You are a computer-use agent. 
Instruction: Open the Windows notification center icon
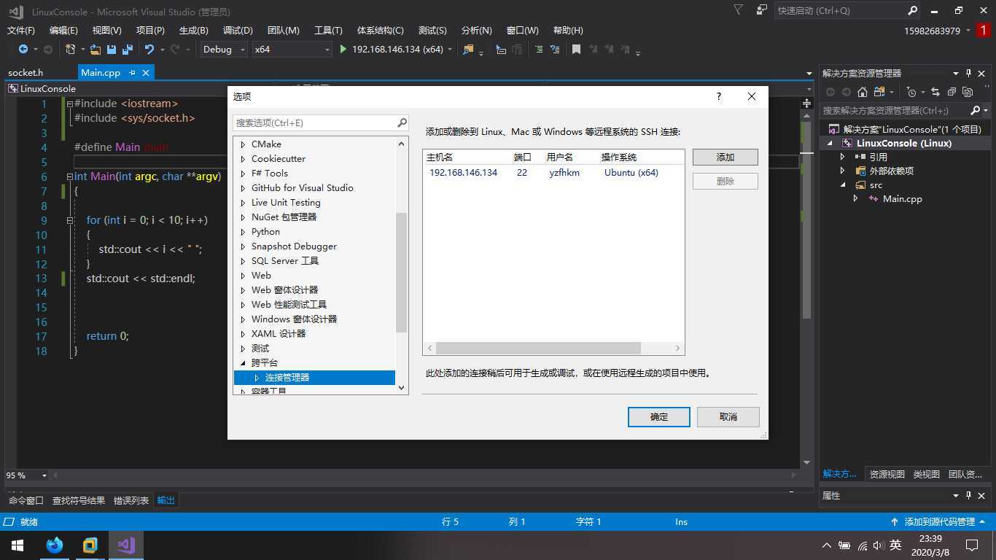tap(972, 545)
